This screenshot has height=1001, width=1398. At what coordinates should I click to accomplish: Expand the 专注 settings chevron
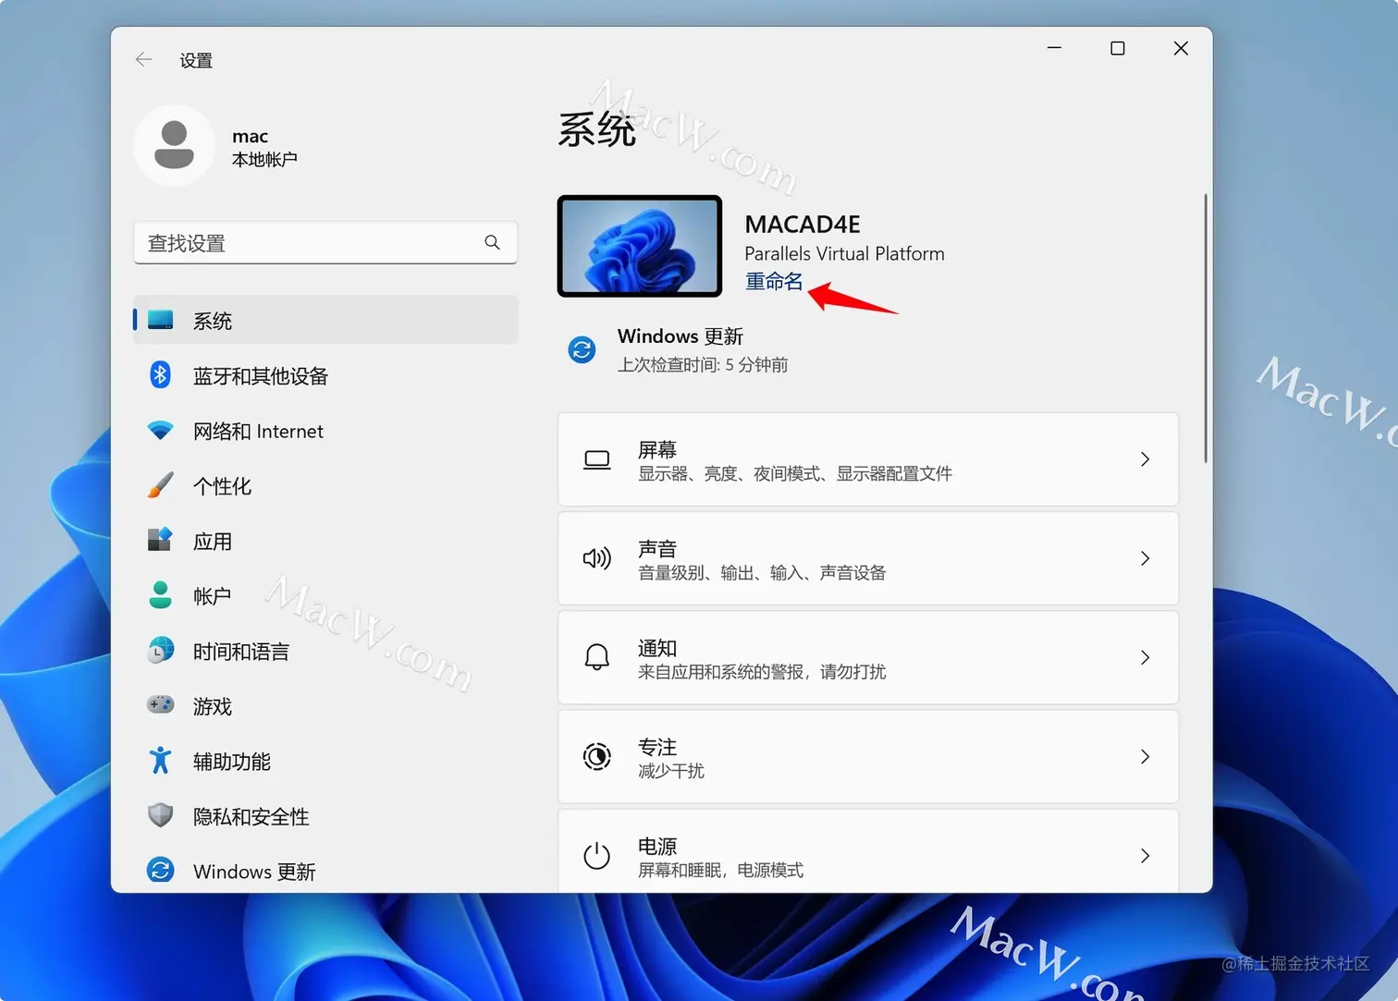pyautogui.click(x=1145, y=756)
